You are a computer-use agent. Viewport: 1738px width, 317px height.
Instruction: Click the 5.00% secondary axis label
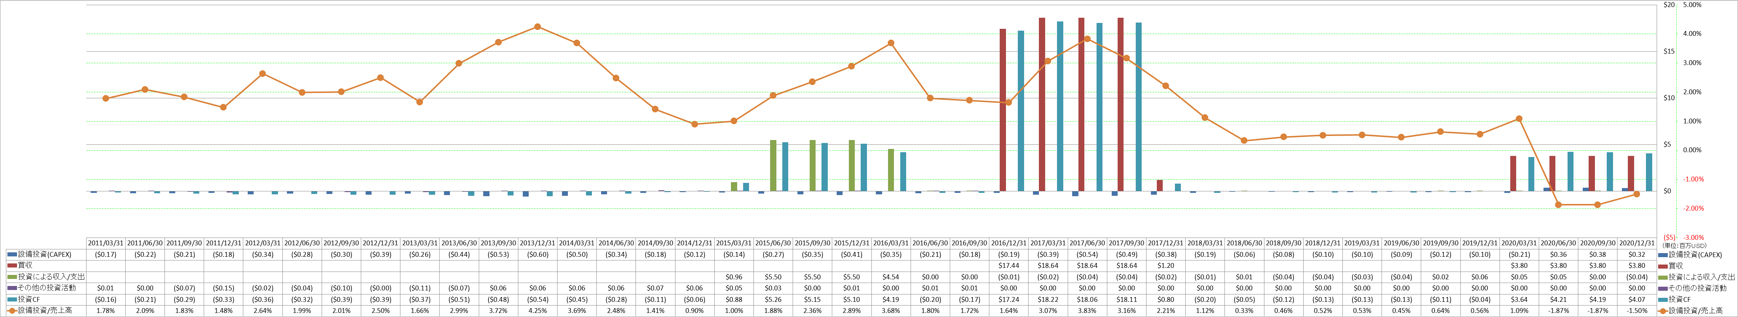click(x=1693, y=5)
